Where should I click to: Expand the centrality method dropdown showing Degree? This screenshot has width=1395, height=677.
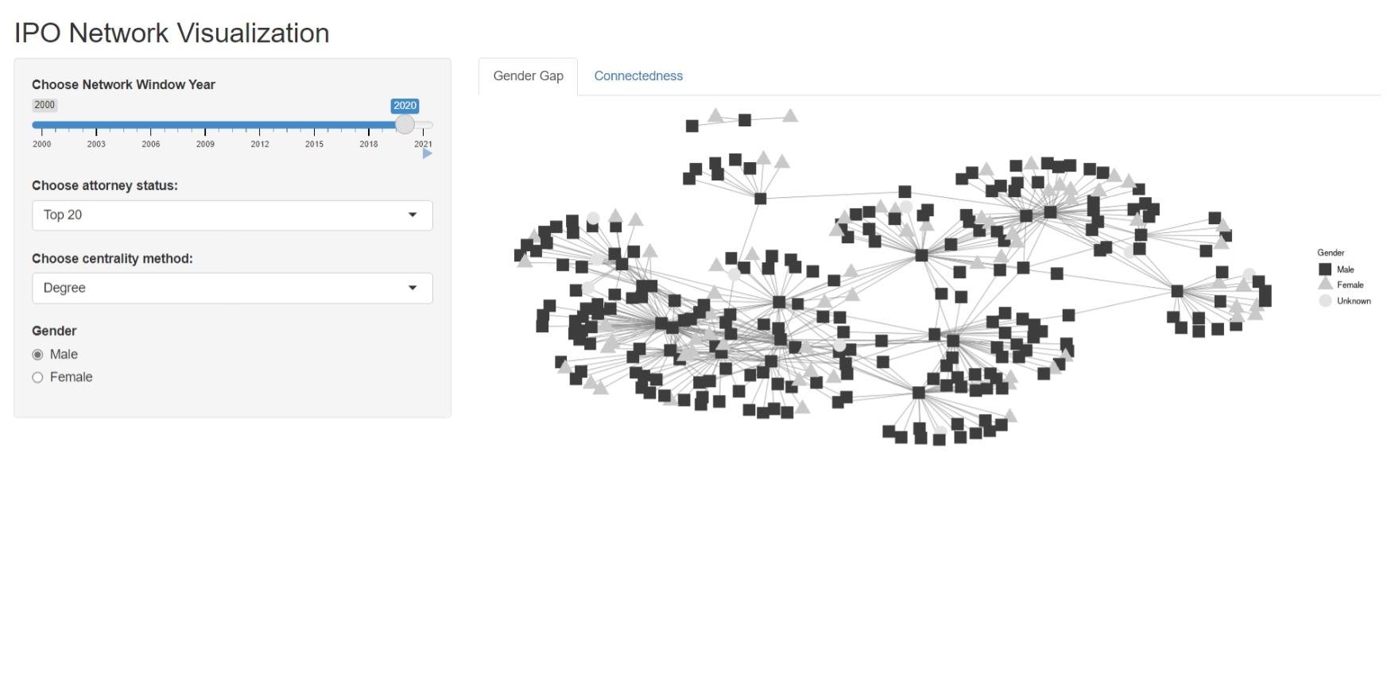click(232, 288)
